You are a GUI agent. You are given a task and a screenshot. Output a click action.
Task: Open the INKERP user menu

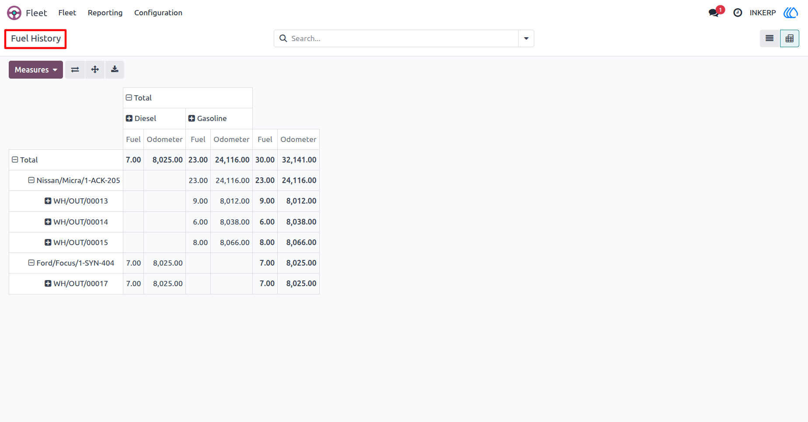tap(763, 13)
